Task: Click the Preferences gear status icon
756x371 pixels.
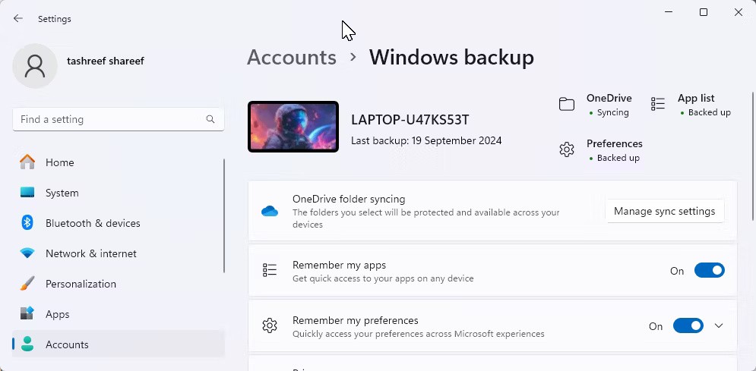Action: (567, 150)
